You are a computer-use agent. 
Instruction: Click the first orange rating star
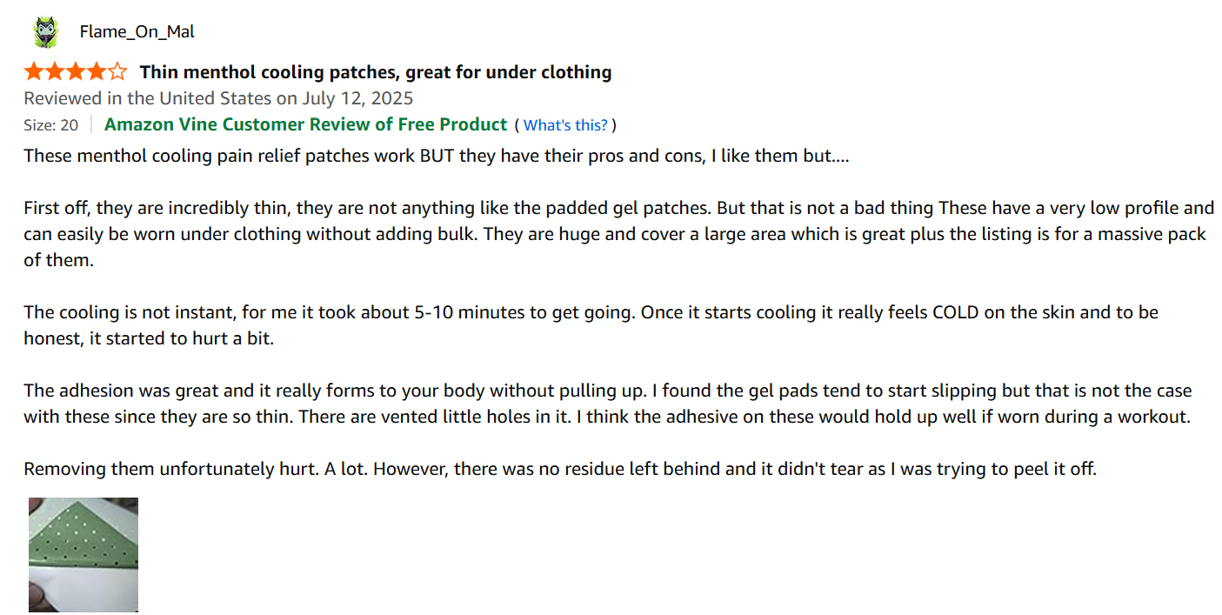click(x=34, y=71)
